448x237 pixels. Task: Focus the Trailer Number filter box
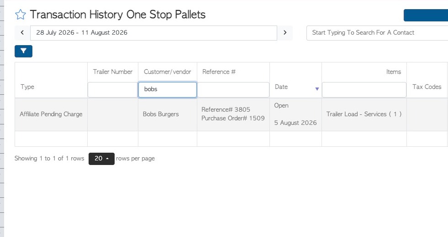(x=113, y=89)
